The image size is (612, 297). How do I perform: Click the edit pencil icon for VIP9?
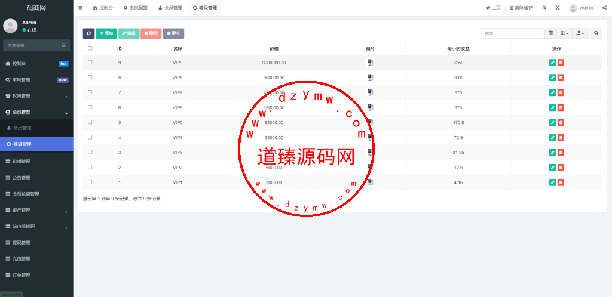tap(552, 63)
